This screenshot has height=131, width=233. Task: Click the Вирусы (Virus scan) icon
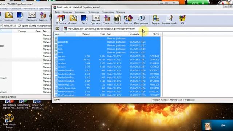click(155, 19)
